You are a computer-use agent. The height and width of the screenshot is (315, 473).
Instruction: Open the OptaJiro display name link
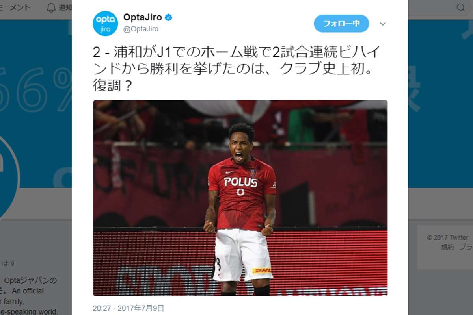[x=142, y=17]
